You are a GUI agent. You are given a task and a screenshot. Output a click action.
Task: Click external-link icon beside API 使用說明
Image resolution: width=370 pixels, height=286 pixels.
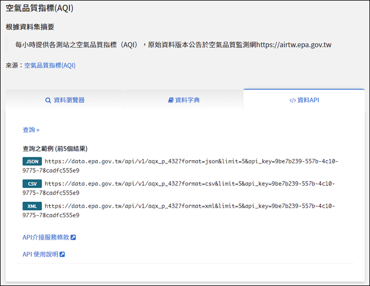click(x=62, y=255)
